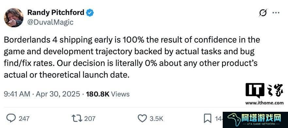View the 180.8K Views analytics

[x=108, y=94]
